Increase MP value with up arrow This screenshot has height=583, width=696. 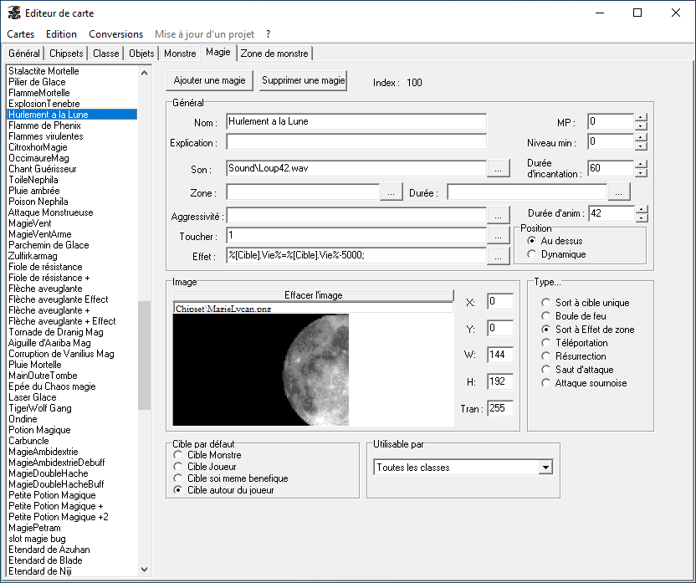click(641, 117)
